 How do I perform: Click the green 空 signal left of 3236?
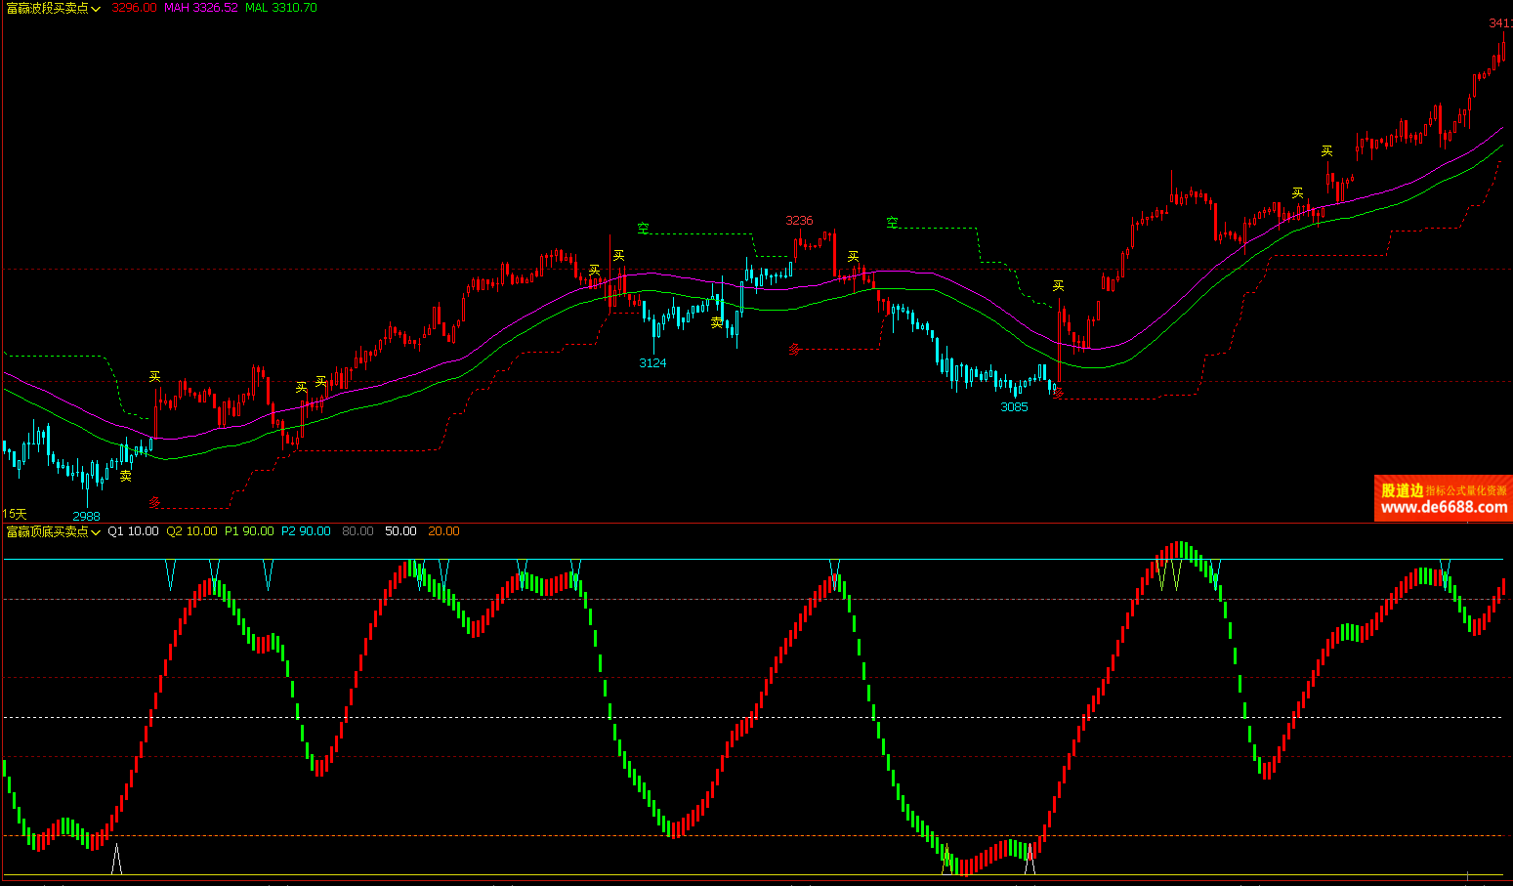[x=643, y=229]
